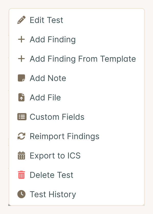Click the clock icon beside Test History
The image size is (153, 214).
click(x=21, y=194)
